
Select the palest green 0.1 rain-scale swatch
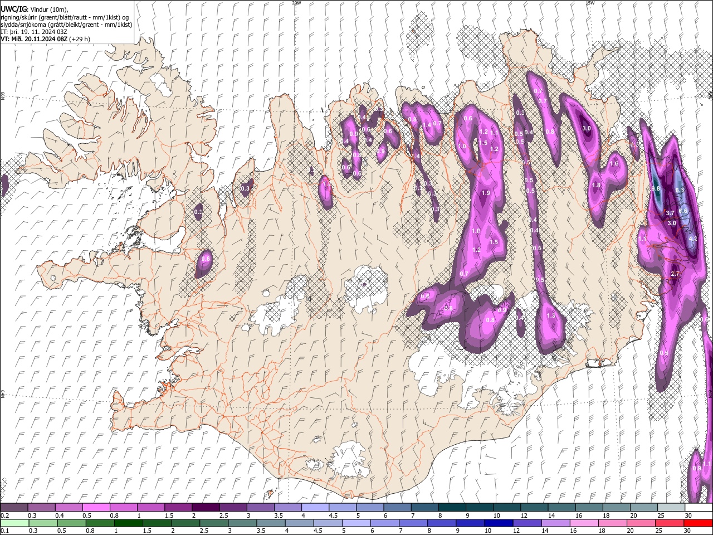click(14, 523)
